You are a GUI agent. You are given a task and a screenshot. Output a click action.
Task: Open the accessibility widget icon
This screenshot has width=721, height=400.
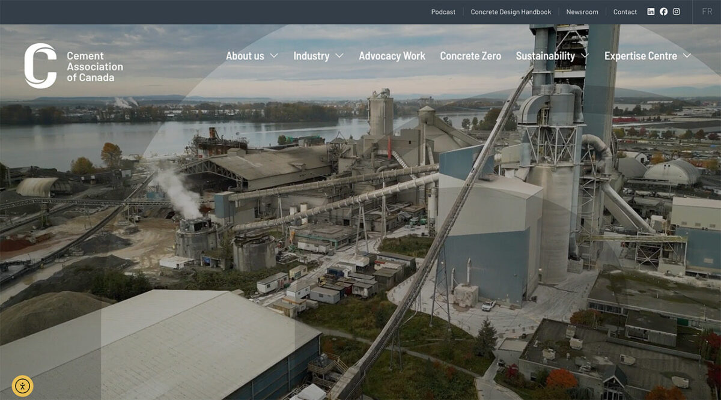pos(22,386)
